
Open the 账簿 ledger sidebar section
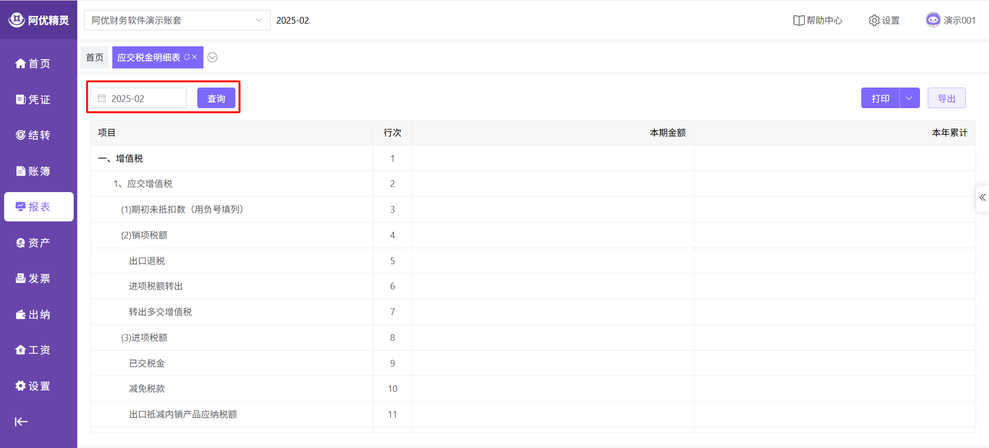33,171
